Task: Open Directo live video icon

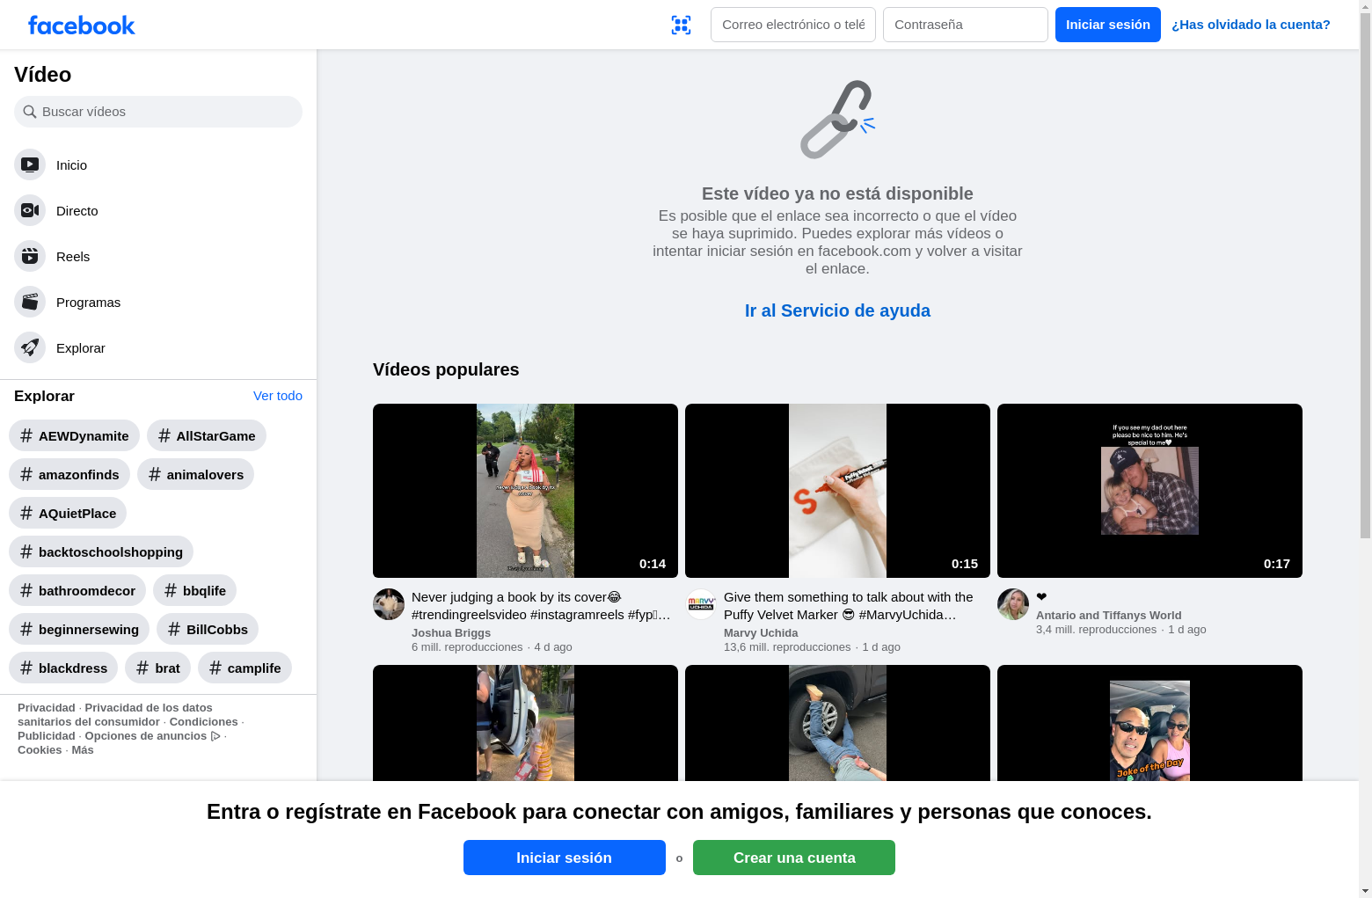Action: (30, 210)
